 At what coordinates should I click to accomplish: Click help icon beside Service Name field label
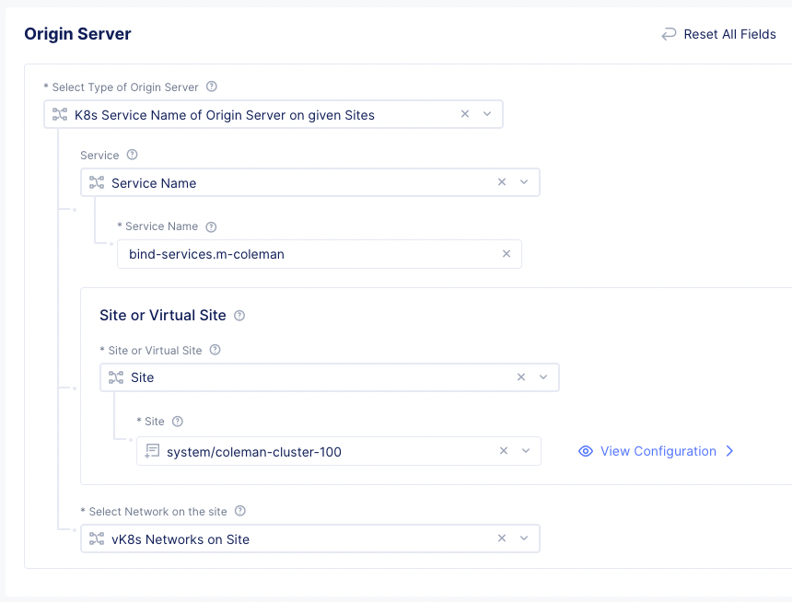211,226
